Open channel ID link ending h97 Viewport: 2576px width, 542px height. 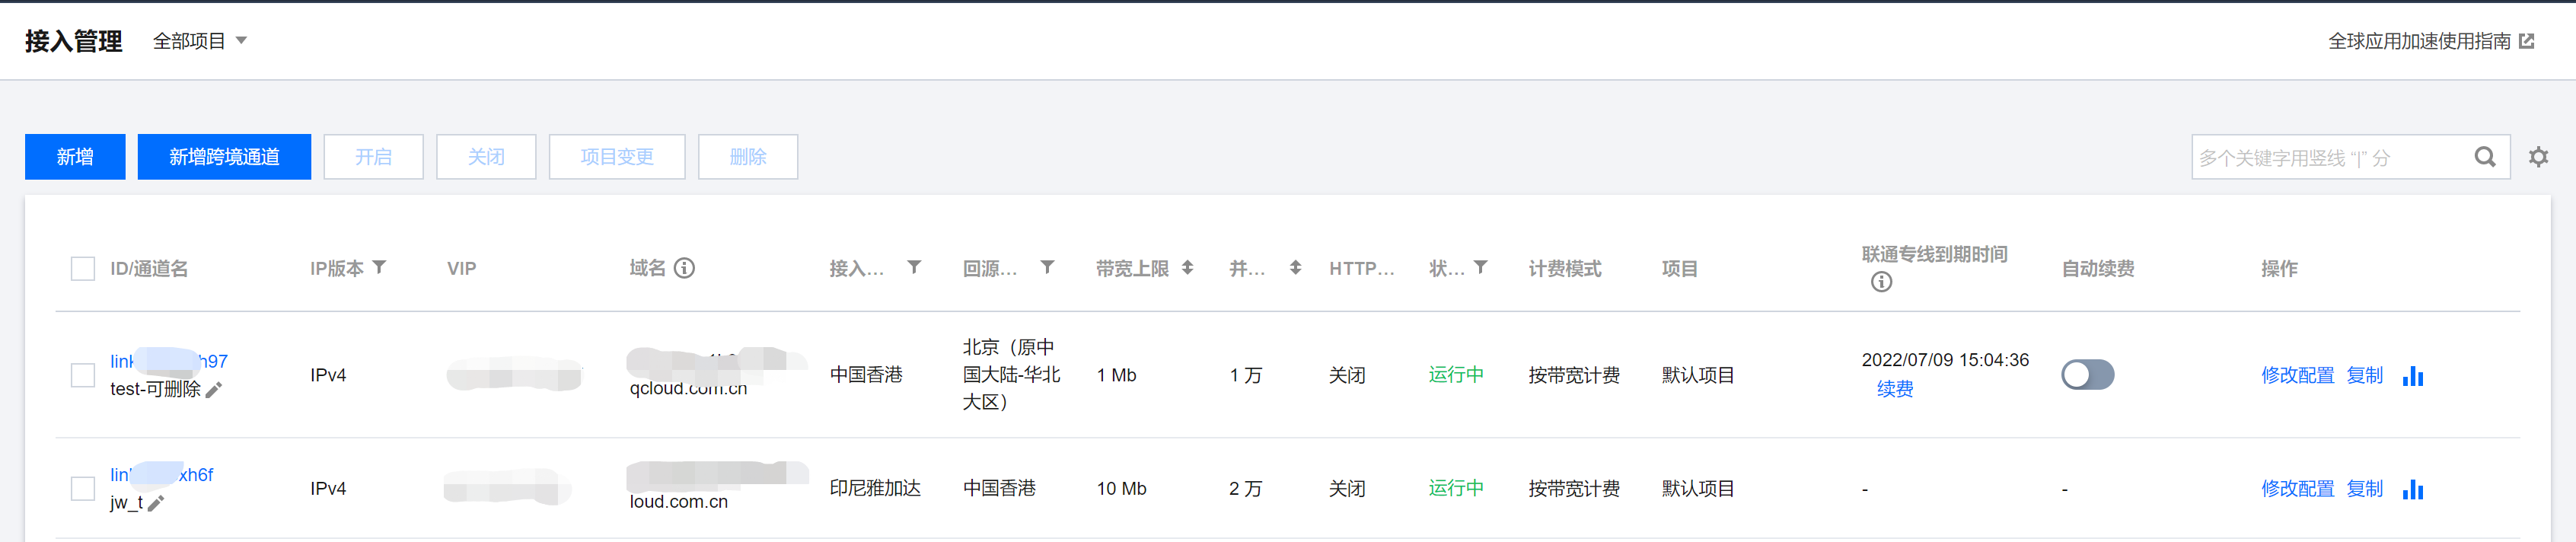pos(169,361)
